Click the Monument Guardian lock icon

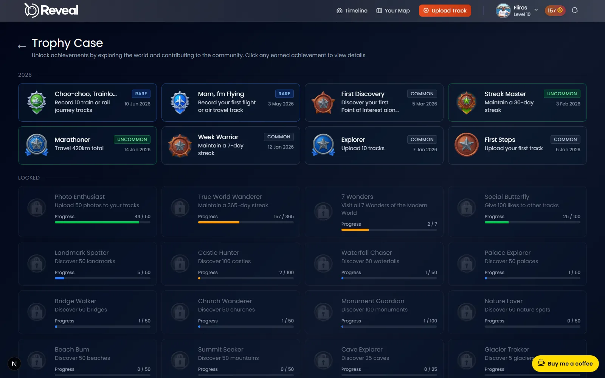pos(323,312)
